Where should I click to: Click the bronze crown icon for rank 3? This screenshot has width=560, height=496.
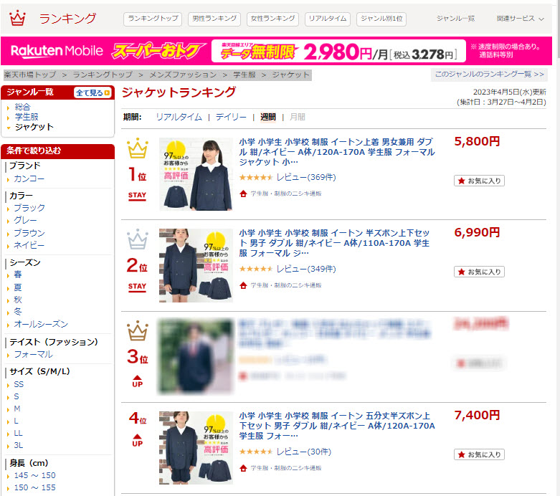click(x=138, y=330)
